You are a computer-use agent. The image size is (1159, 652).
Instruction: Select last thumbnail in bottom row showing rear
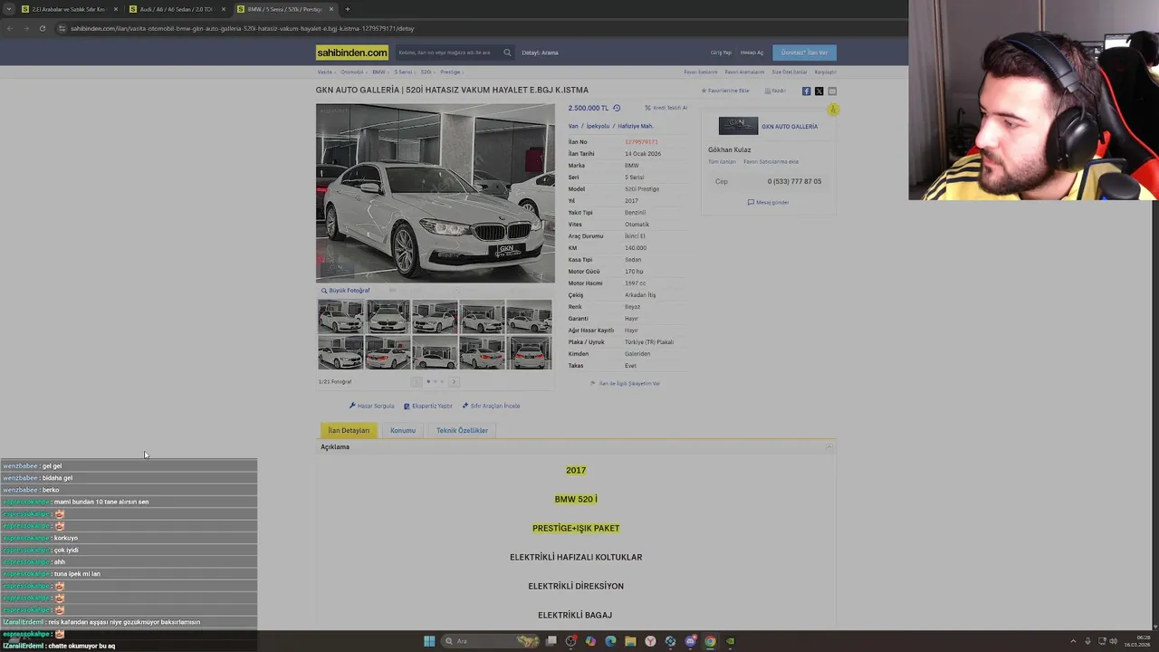(x=529, y=352)
